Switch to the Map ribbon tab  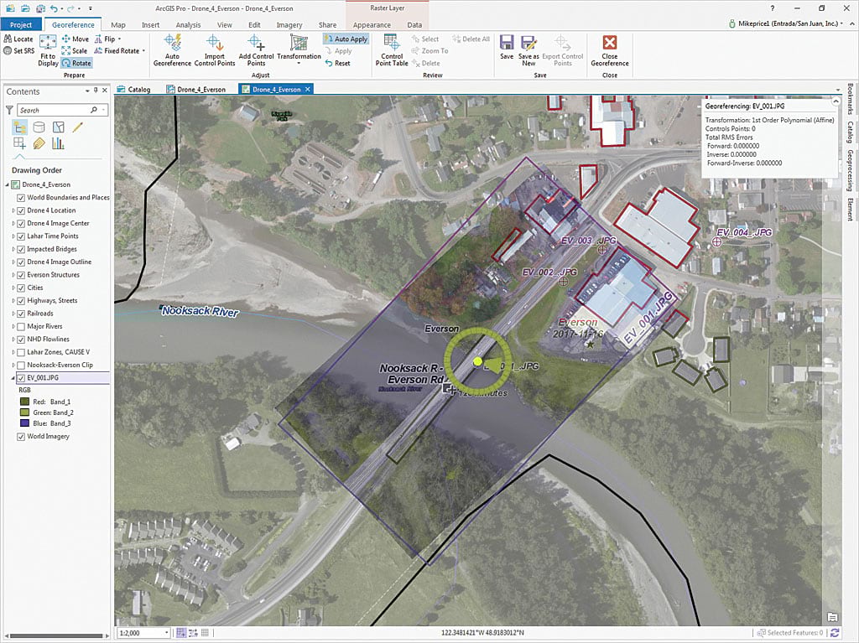click(117, 24)
